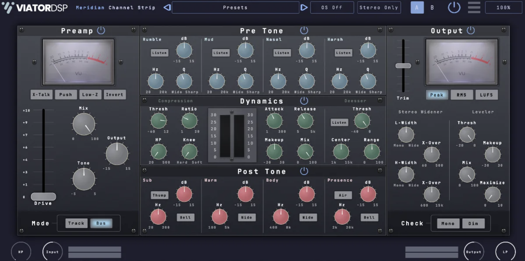525x261 pixels.
Task: Enable the Mono check switch
Action: 448,224
